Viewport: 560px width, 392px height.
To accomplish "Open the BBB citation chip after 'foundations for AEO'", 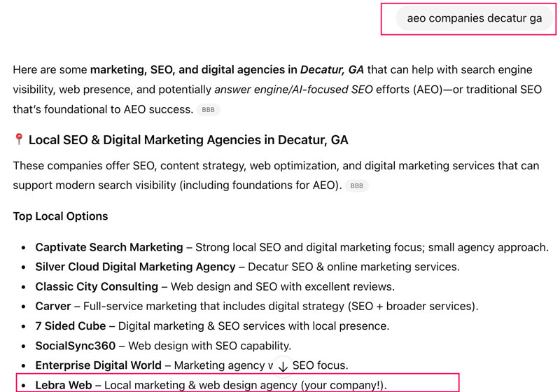I will [356, 186].
